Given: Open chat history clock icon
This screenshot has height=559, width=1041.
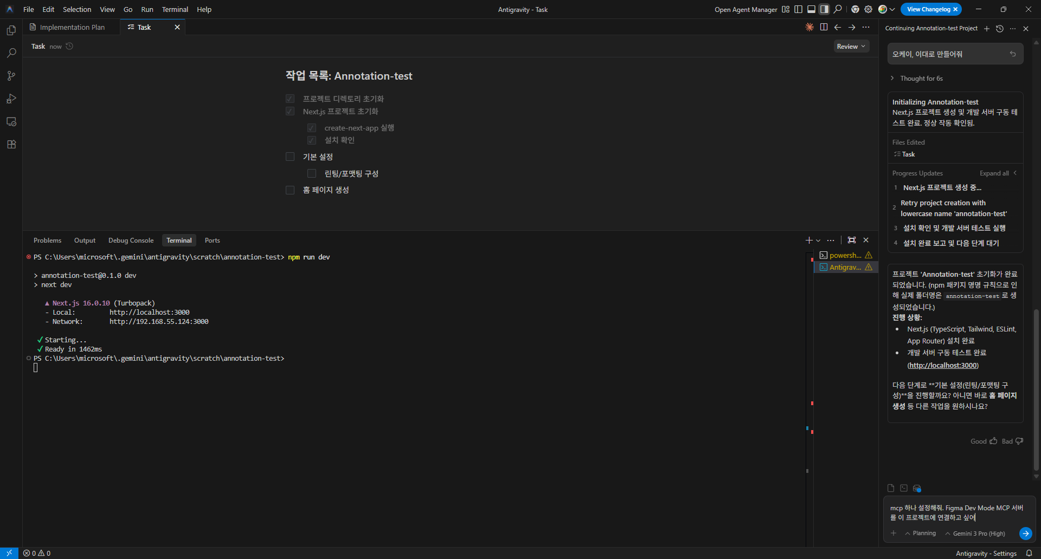Looking at the screenshot, I should point(1000,29).
